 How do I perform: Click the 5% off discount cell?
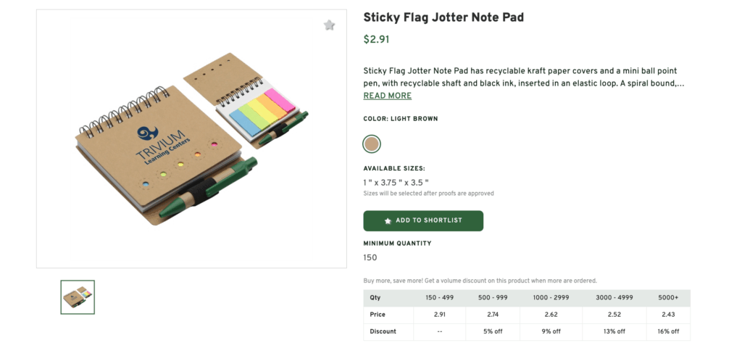pos(493,331)
